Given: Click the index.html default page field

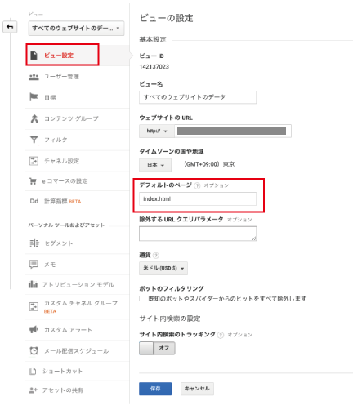Looking at the screenshot, I should coord(198,199).
